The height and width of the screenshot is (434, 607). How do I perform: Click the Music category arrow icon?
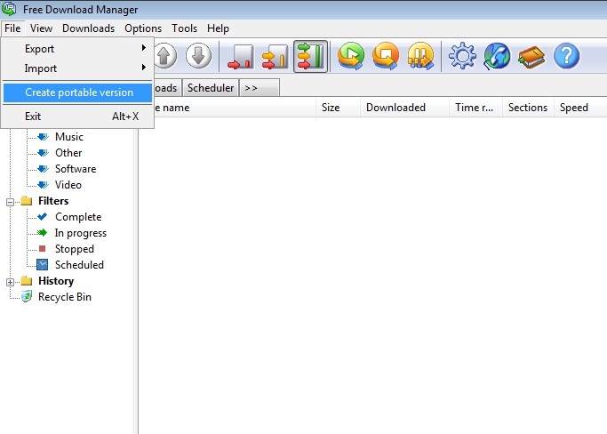pyautogui.click(x=43, y=137)
